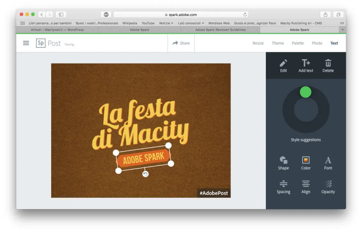Click the Share button

[181, 43]
